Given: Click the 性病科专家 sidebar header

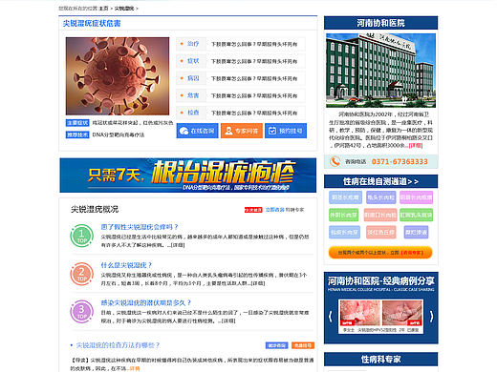Looking at the screenshot, I should 380,360.
